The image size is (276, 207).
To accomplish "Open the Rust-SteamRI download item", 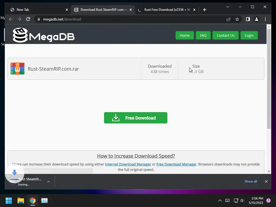I will coord(26,181).
